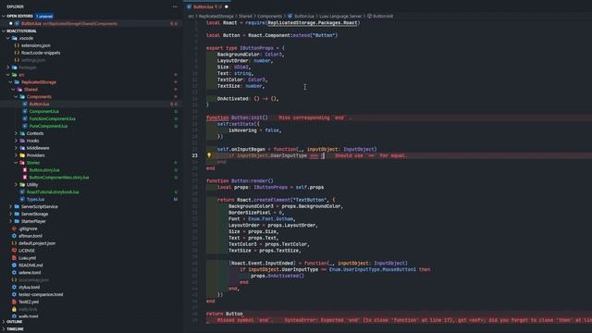Open Button.lua from the Open Editors list

tap(91, 23)
